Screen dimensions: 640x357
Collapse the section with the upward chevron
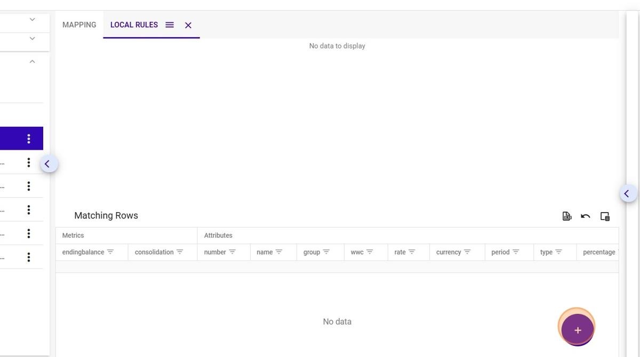32,61
